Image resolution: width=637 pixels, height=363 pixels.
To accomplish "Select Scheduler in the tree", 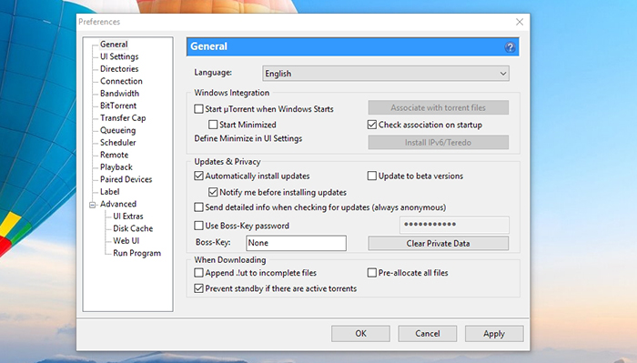I will (x=117, y=142).
